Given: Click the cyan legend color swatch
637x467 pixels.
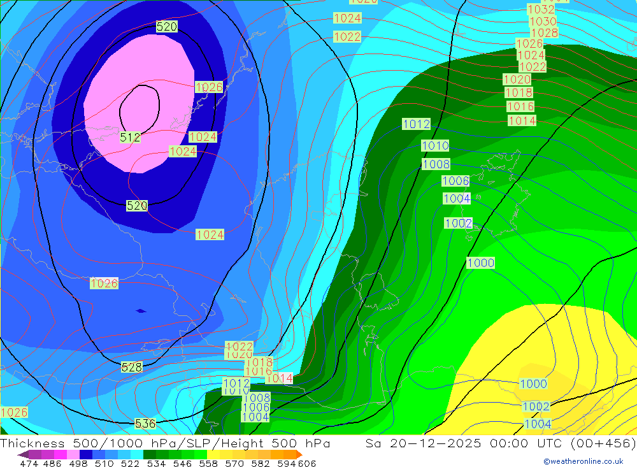Looking at the screenshot, I should point(137,454).
